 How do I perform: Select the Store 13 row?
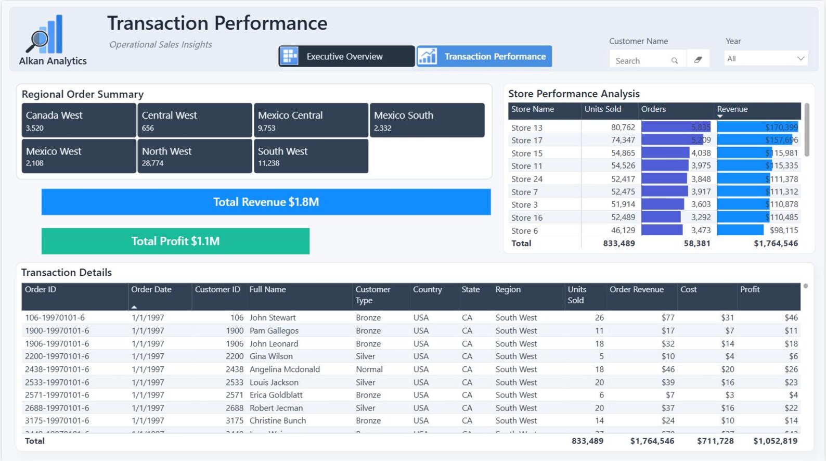click(654, 127)
